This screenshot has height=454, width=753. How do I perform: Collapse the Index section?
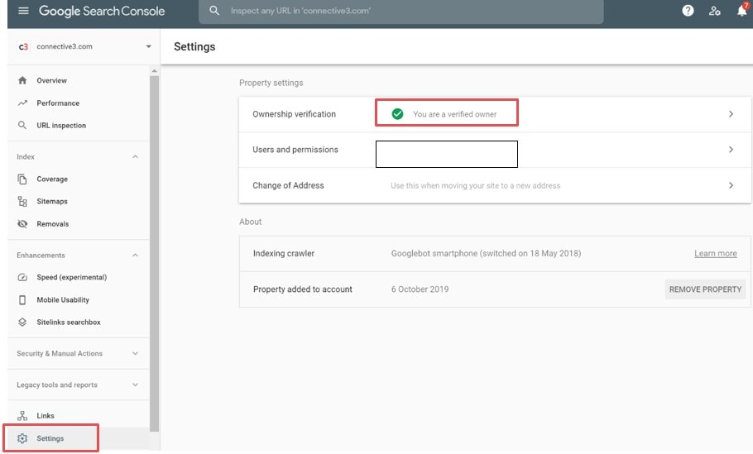135,157
